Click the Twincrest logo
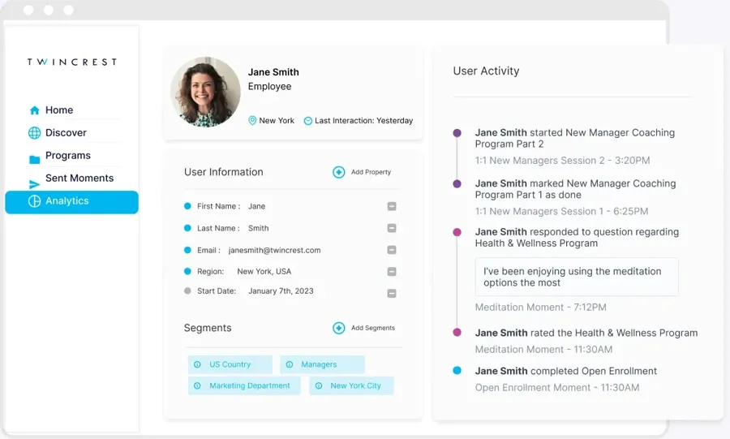Viewport: 730px width, 439px height. point(71,62)
